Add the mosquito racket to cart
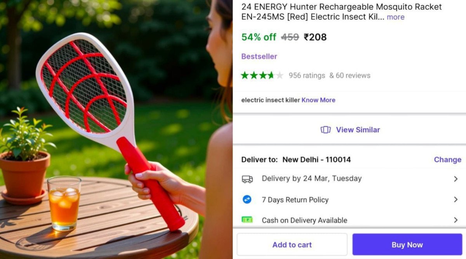The height and width of the screenshot is (259, 466). [292, 245]
